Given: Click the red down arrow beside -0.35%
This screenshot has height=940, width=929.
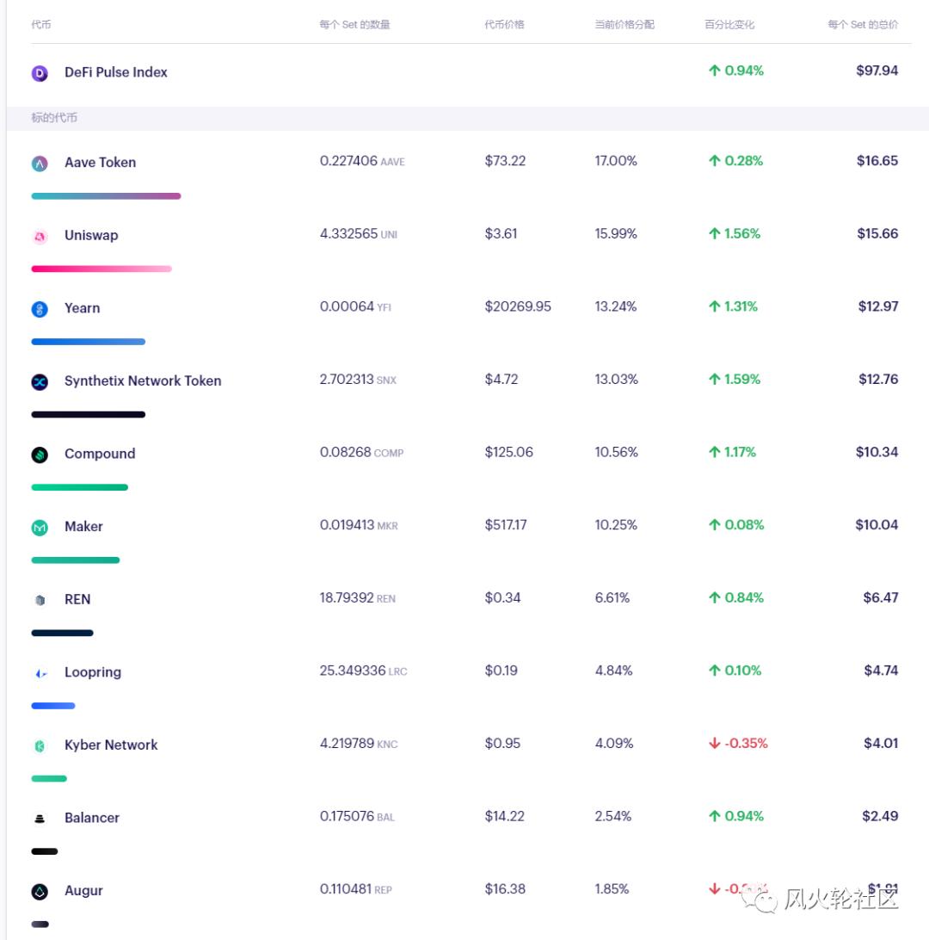Looking at the screenshot, I should 714,744.
